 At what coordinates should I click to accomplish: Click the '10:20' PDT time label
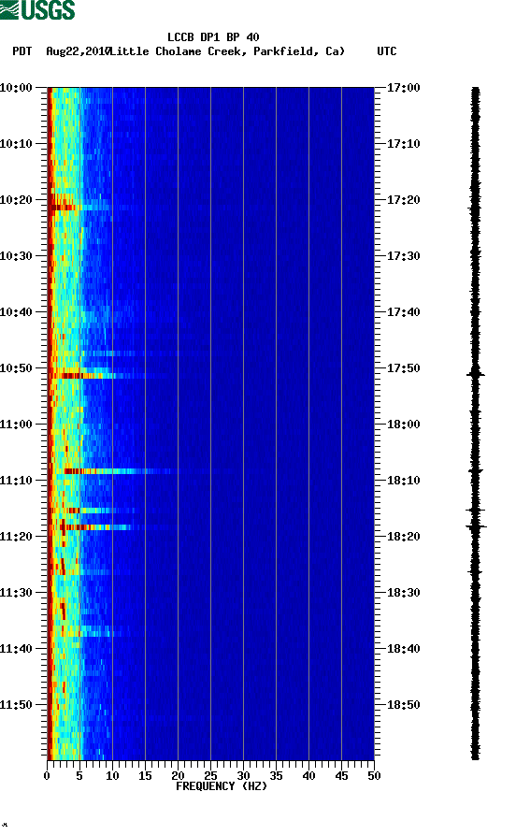point(16,200)
